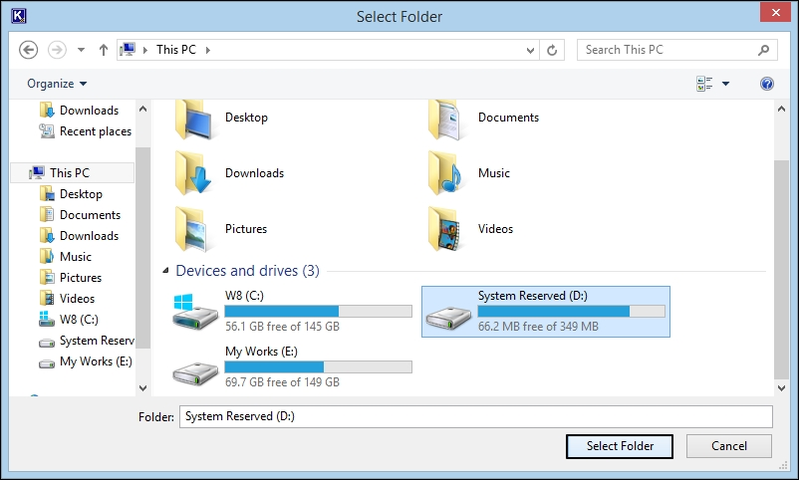Viewport: 799px width, 480px height.
Task: Click the main pane scroll down arrow
Action: point(782,387)
